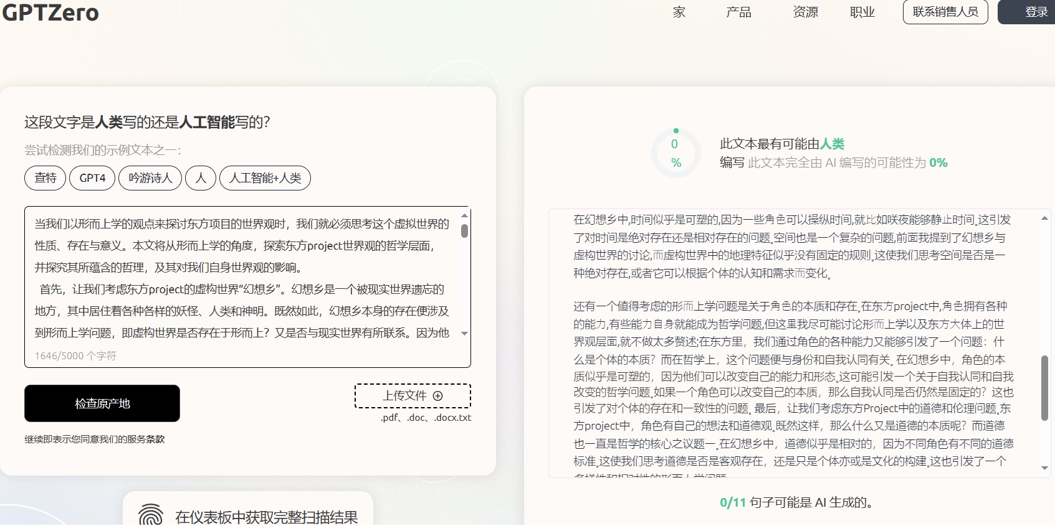The height and width of the screenshot is (526, 1055).
Task: Open the 家 (Home) menu item
Action: coord(679,12)
